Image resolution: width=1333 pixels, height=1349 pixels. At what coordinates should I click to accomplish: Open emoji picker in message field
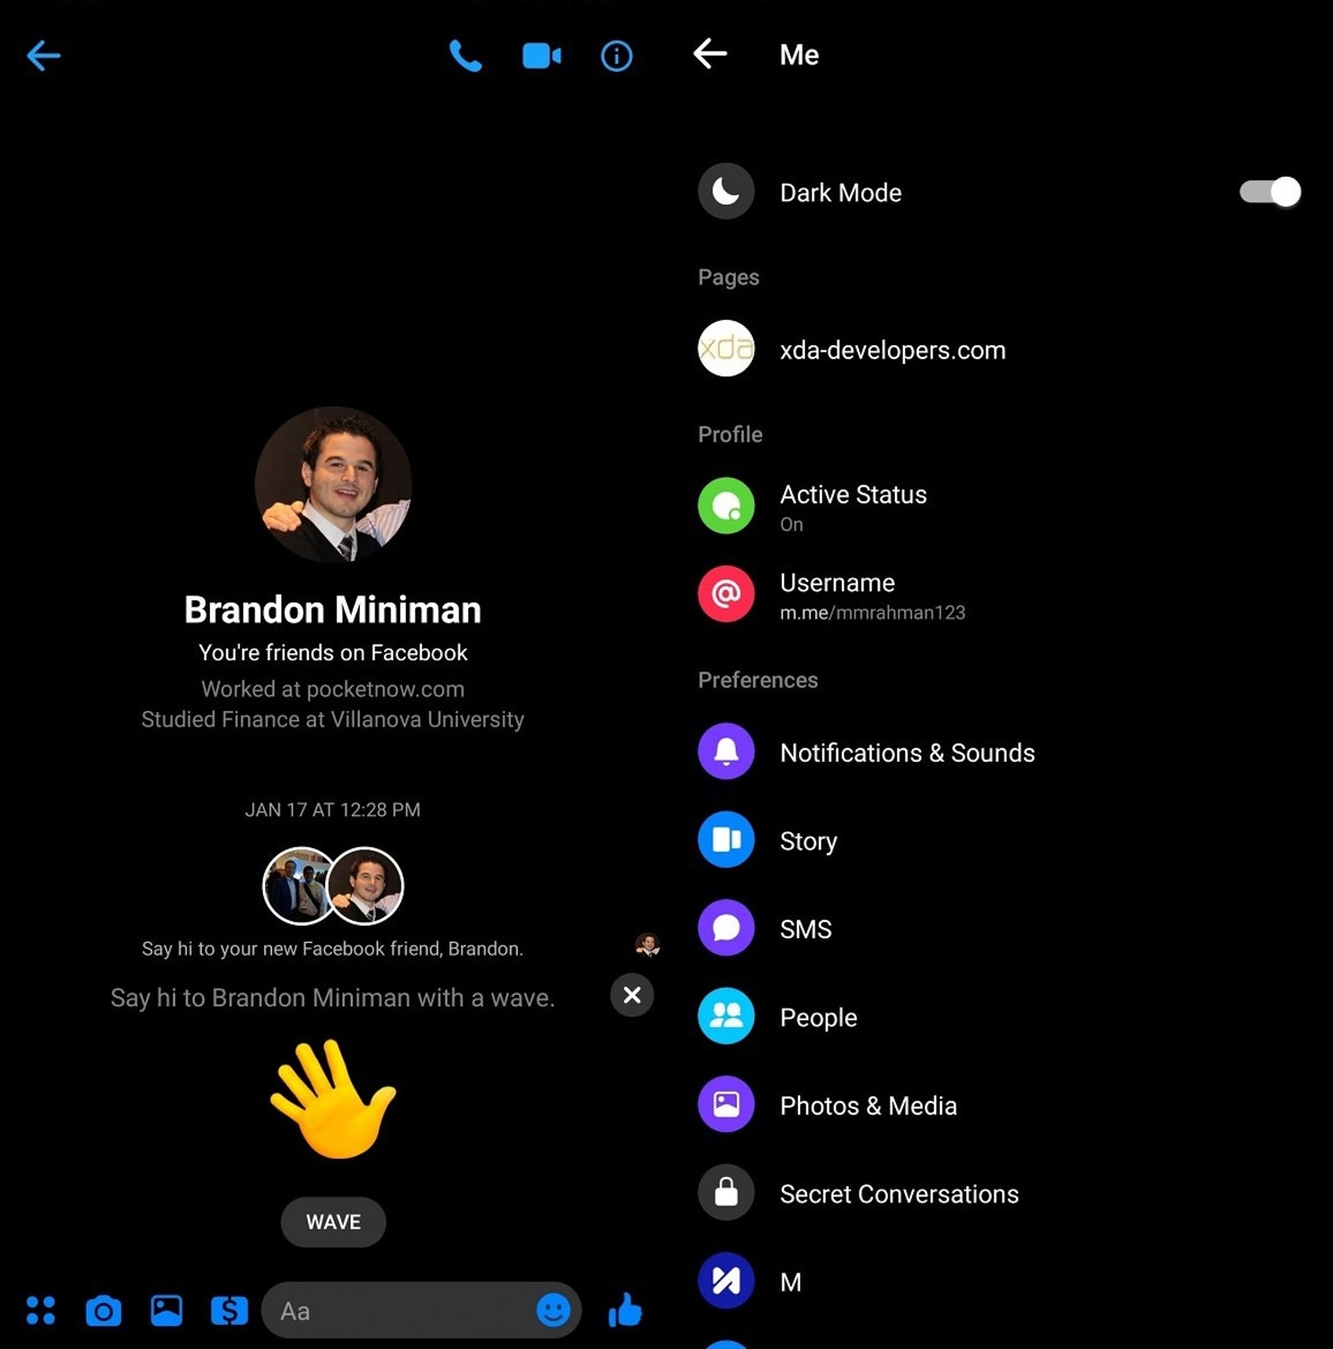click(x=553, y=1311)
